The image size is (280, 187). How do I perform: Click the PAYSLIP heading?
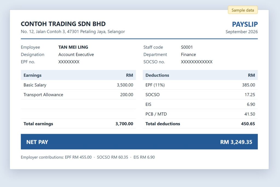click(x=245, y=24)
